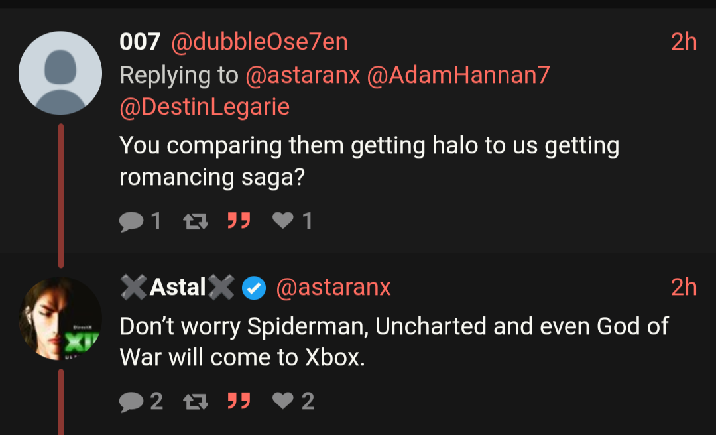Like the 007 tweet with the heart
The width and height of the screenshot is (716, 435).
coord(283,220)
